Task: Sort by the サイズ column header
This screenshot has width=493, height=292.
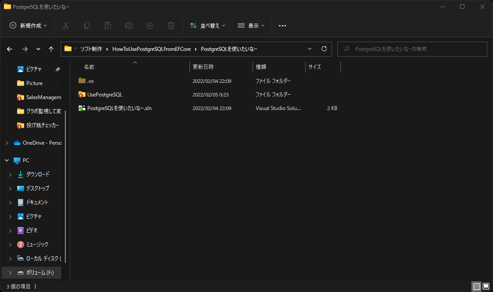Action: tap(314, 67)
